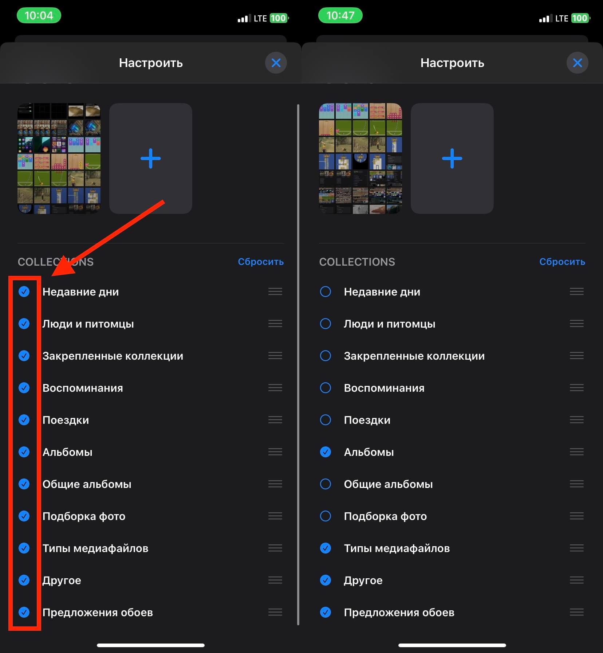Uncheck Типы медиафайлов in the 10:47 screen
603x653 pixels.
tap(325, 548)
